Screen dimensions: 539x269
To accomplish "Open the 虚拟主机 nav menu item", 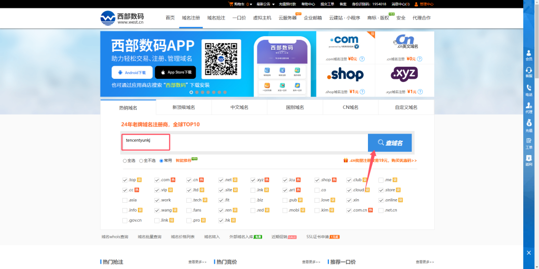I will [262, 18].
